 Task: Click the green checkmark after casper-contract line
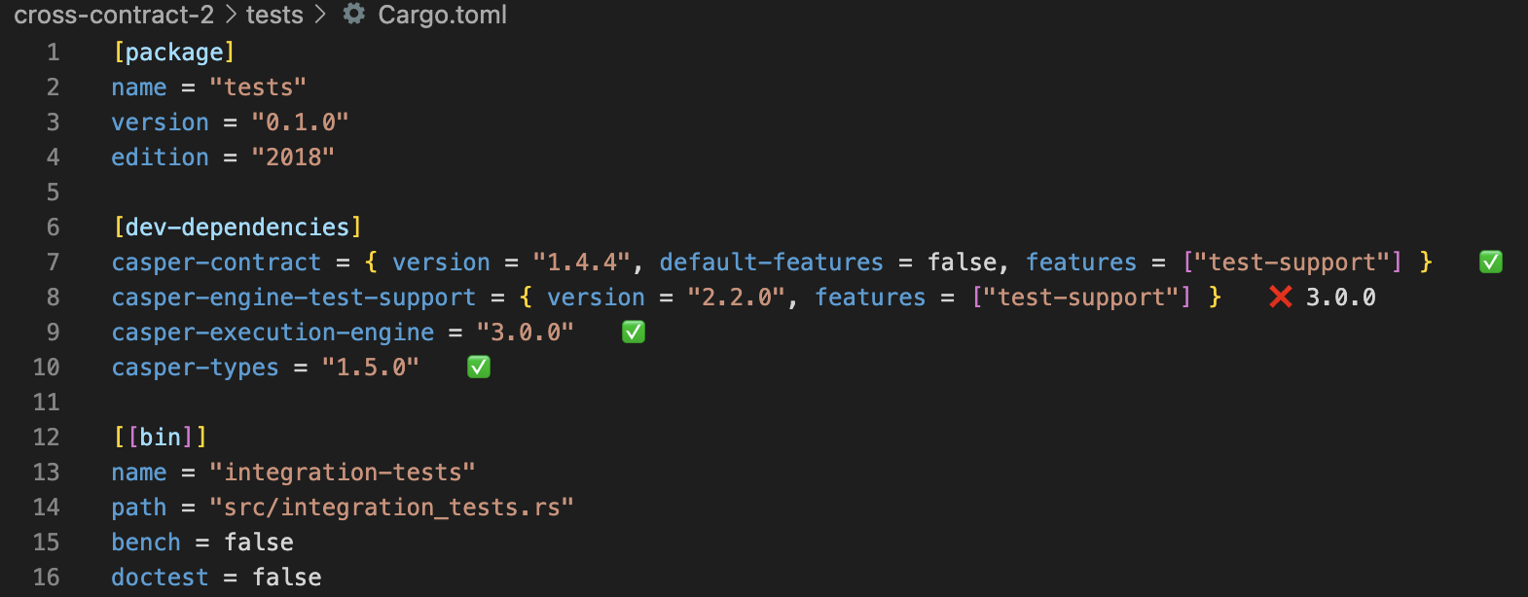click(1490, 262)
